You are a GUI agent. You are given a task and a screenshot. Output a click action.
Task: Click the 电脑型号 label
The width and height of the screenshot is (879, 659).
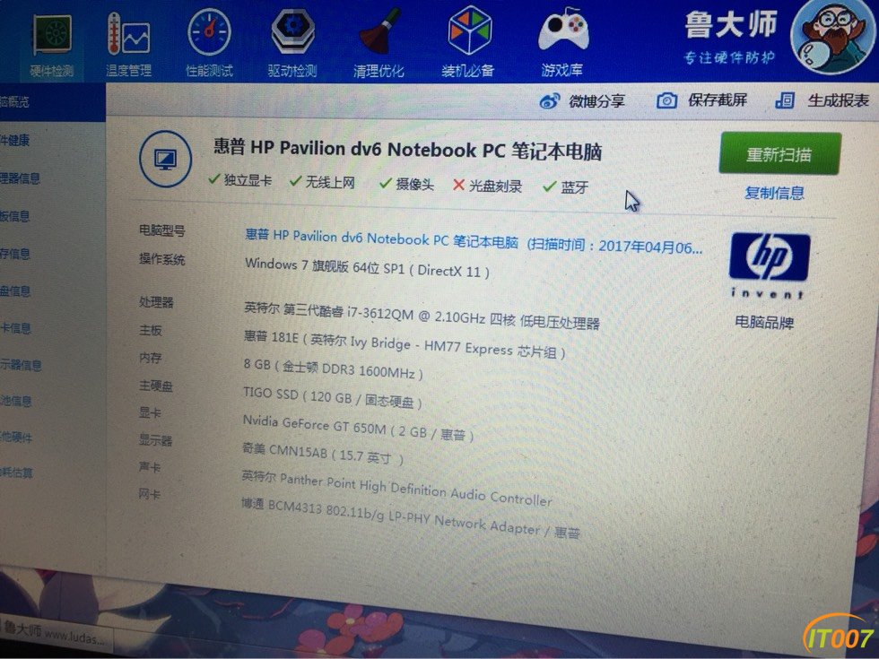(x=161, y=230)
